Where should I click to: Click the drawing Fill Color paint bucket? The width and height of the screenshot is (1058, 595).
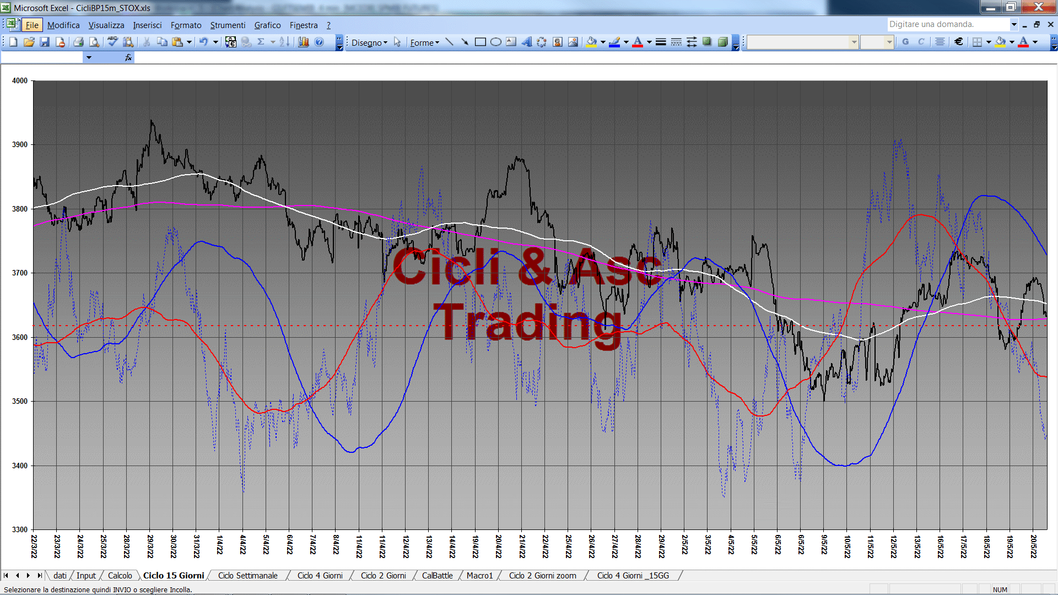(x=592, y=42)
